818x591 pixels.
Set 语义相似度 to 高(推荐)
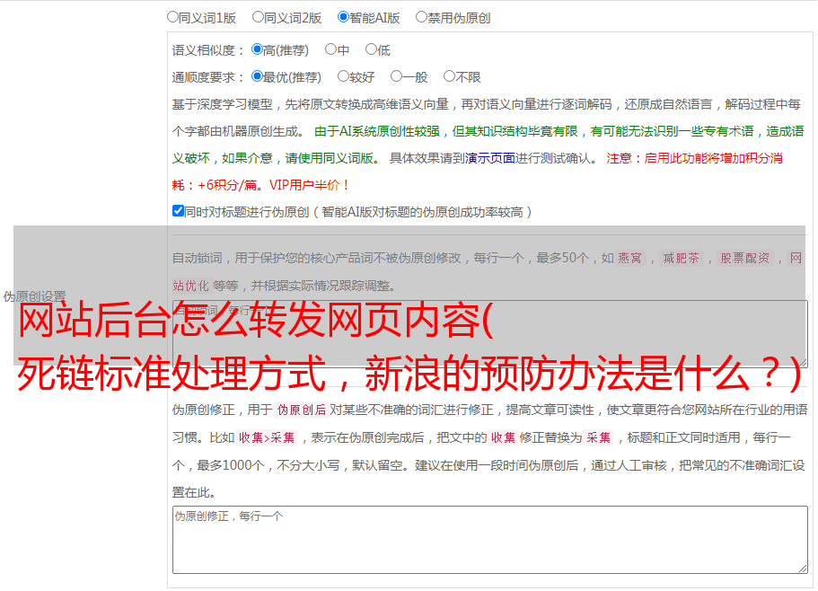tap(257, 49)
